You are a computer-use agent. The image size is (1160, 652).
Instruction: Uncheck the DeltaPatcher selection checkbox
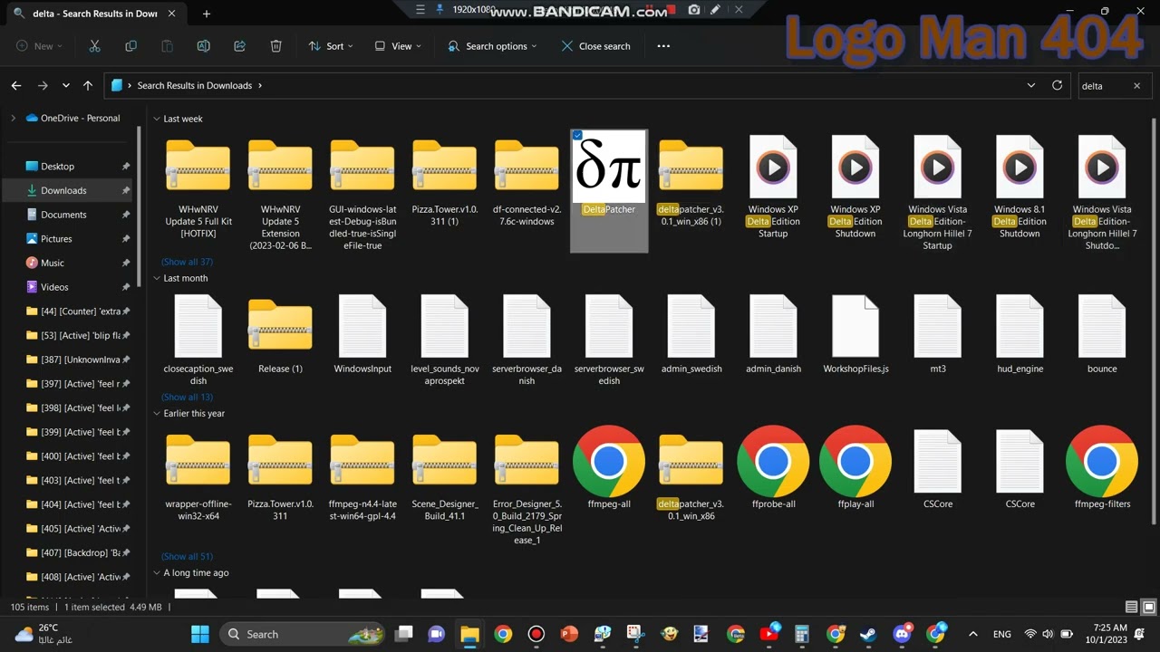(577, 136)
